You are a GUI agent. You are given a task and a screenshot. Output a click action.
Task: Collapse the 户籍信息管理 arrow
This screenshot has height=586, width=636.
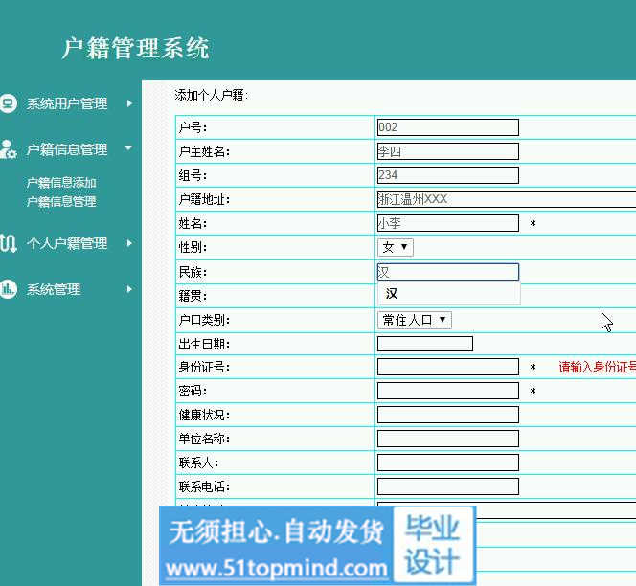pyautogui.click(x=128, y=148)
